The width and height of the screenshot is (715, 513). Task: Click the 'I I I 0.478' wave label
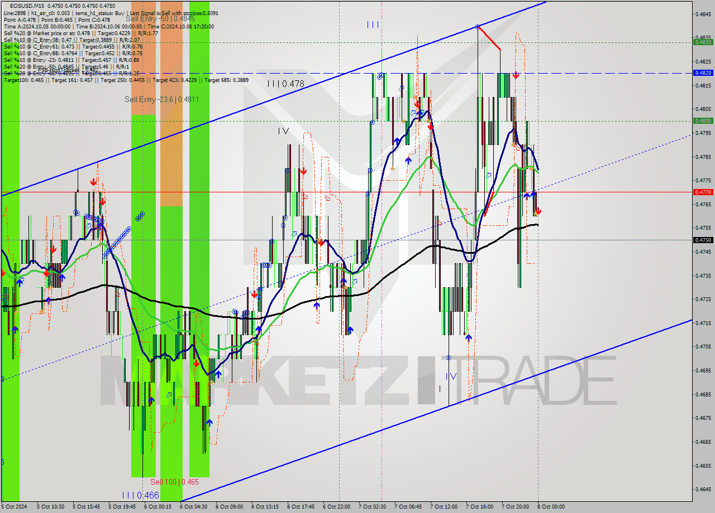tap(285, 84)
